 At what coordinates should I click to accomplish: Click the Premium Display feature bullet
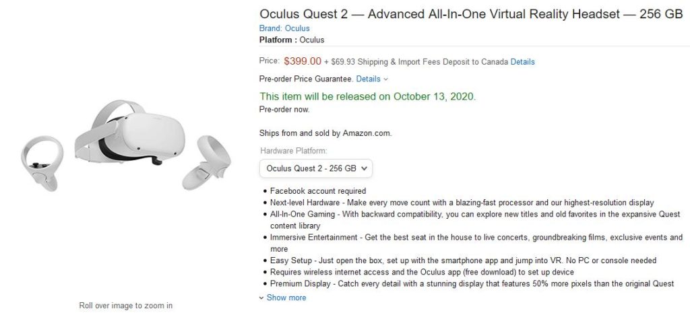[472, 284]
